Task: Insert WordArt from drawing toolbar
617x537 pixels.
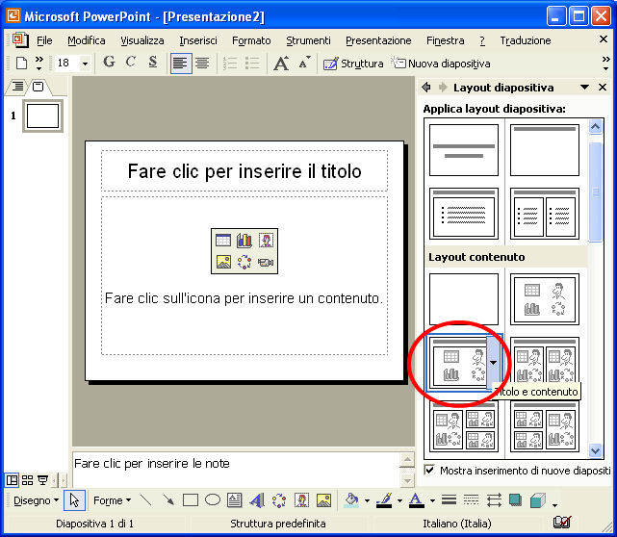Action: [257, 500]
